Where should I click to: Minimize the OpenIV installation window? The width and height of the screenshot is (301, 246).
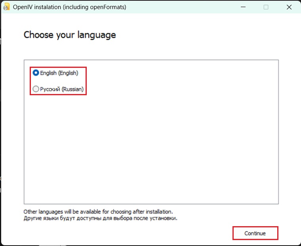tap(243, 7)
